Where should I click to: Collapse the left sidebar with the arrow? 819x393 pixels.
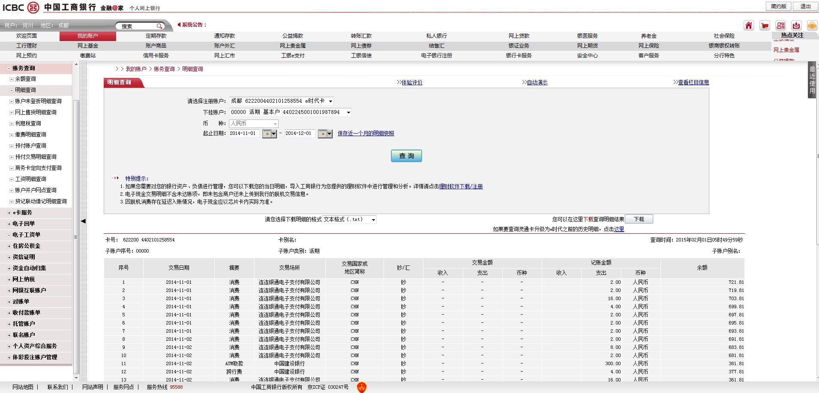(83, 221)
